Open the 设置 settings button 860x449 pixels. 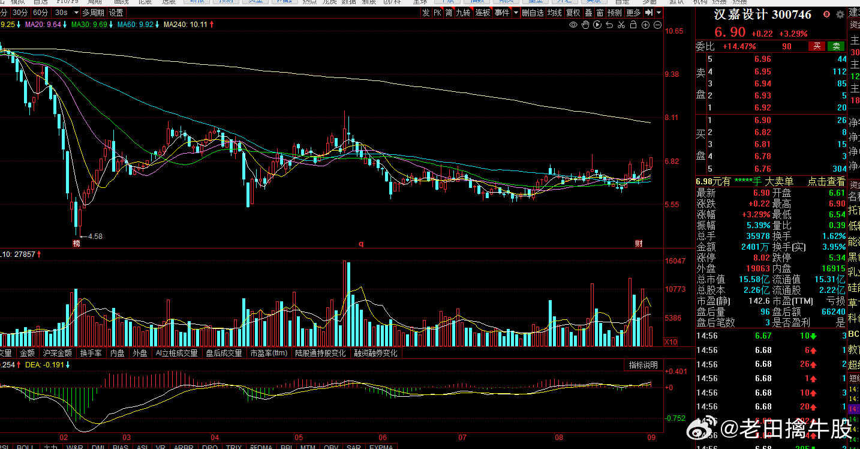116,13
